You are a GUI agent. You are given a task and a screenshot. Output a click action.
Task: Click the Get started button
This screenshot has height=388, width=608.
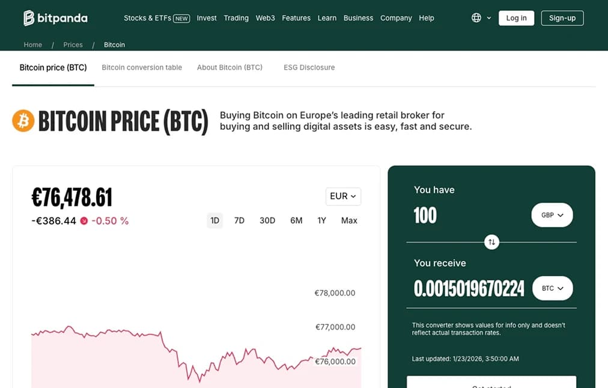pyautogui.click(x=491, y=385)
